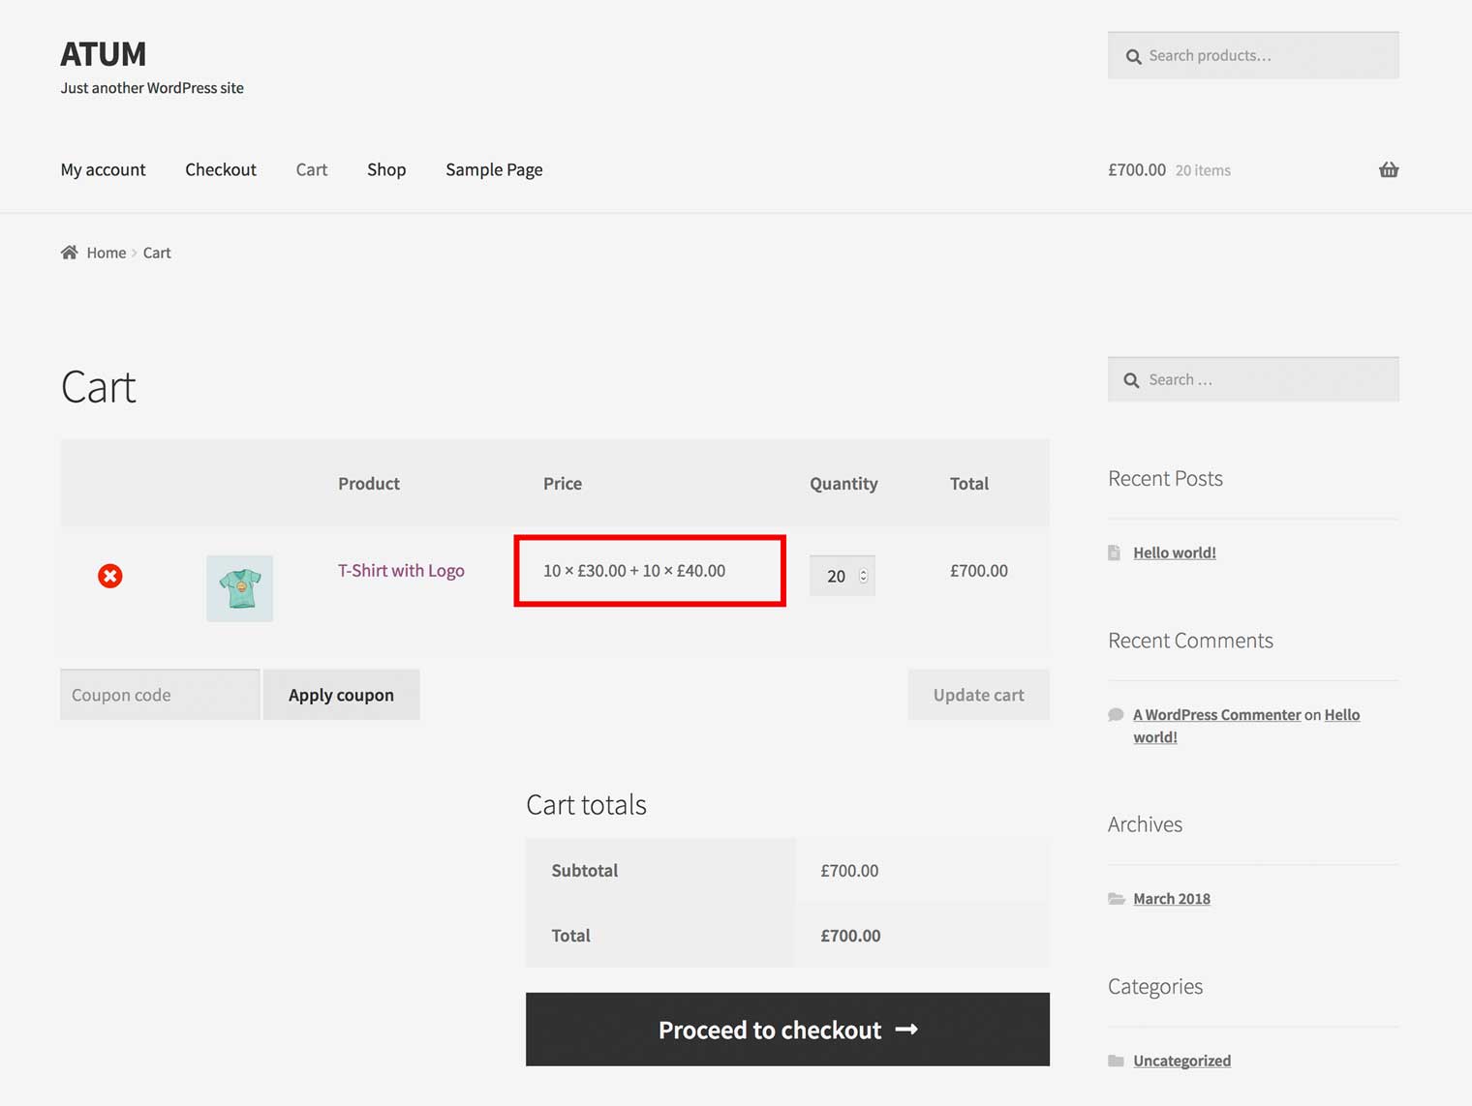Visit A WordPress Commenter link

pos(1216,715)
